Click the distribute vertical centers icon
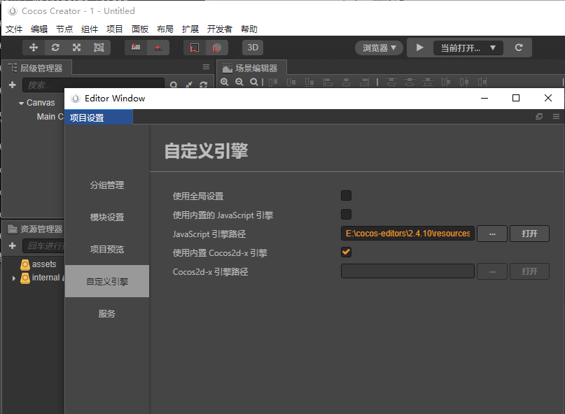The image size is (565, 414). click(x=410, y=82)
